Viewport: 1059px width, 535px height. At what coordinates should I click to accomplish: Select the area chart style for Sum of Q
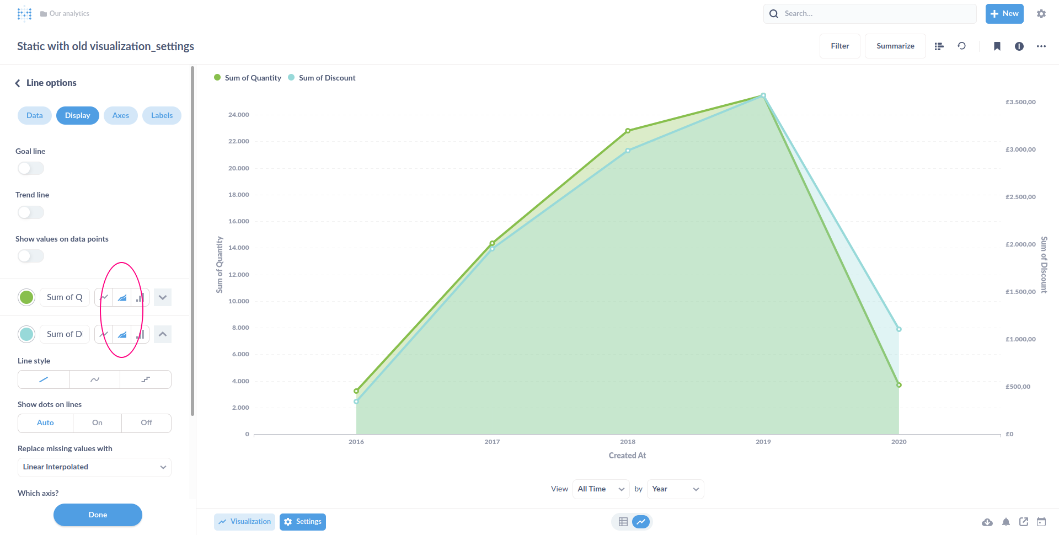coord(121,297)
